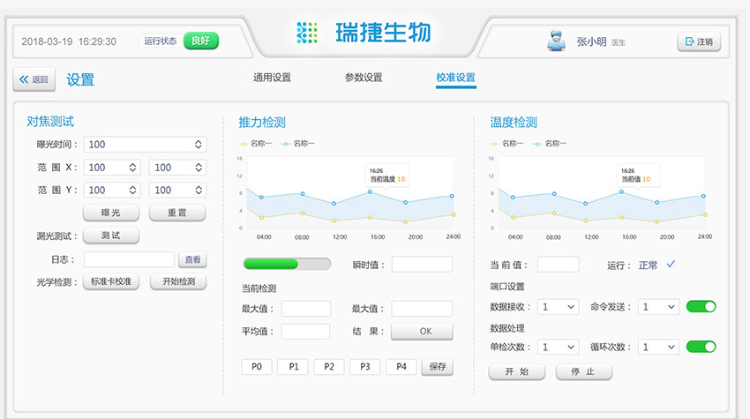Switch to the 参数设置 tab
The image size is (750, 419).
pyautogui.click(x=364, y=78)
